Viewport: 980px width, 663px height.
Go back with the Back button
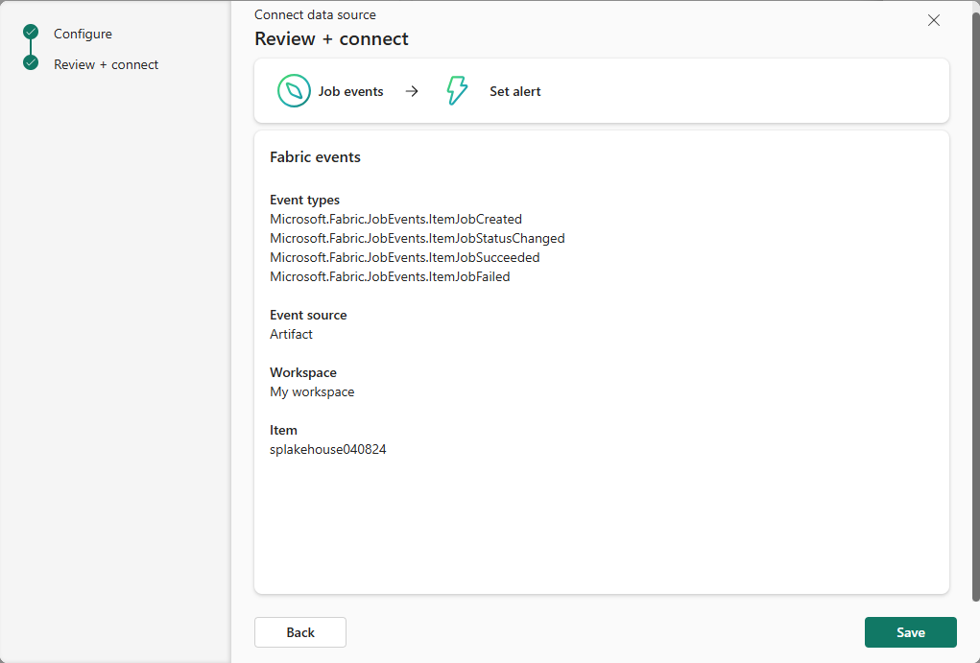tap(300, 632)
